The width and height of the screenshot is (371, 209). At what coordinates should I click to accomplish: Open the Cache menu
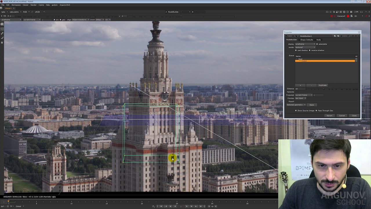point(41,5)
